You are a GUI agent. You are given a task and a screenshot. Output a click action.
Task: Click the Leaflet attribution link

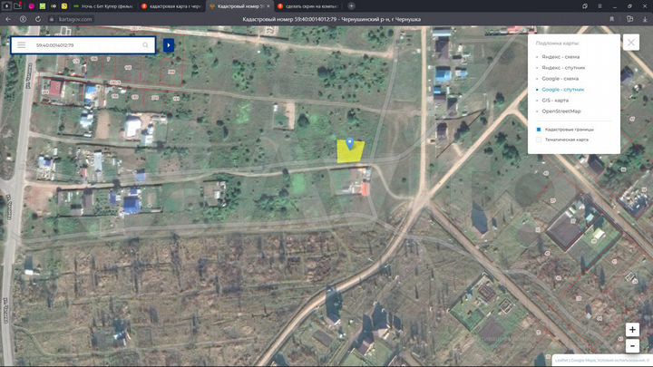click(x=561, y=361)
